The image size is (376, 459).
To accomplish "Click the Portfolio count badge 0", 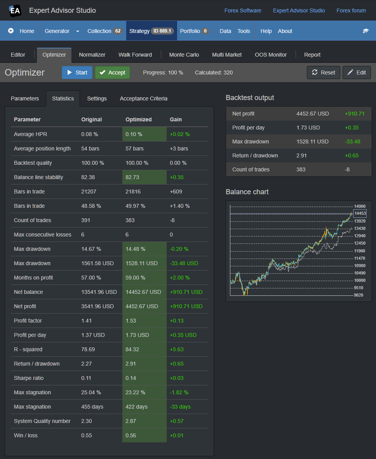I will click(x=205, y=31).
